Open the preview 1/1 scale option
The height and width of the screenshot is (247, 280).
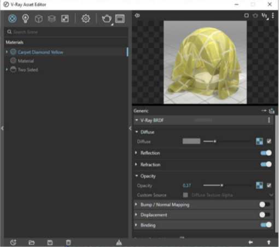click(265, 16)
